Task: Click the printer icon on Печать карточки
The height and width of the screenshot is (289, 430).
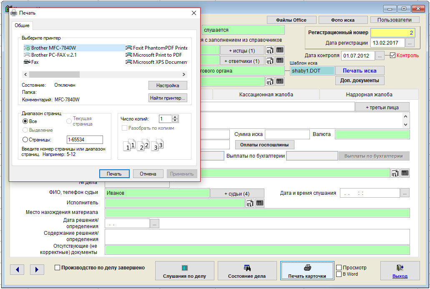Action: tap(307, 268)
